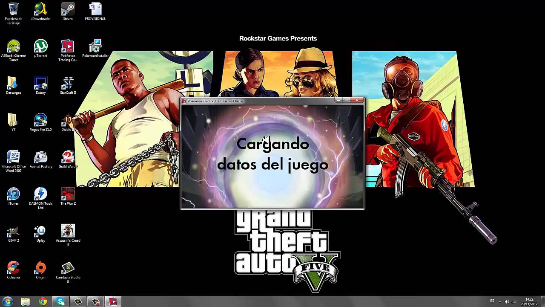
Task: Select the Dxtory desktop icon
Action: 41,85
